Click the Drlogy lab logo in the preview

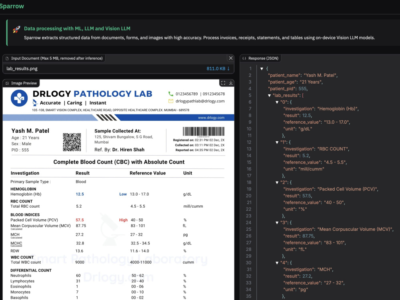point(19,98)
